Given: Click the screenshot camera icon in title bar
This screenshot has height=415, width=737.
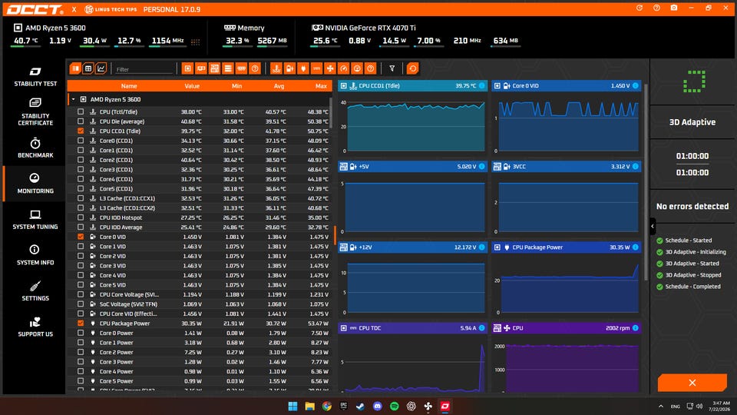Looking at the screenshot, I should (x=673, y=8).
